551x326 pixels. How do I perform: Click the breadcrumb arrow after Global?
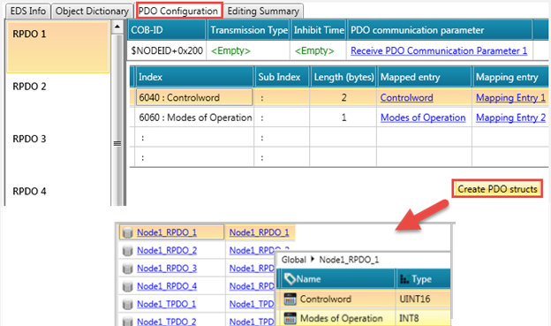[313, 260]
